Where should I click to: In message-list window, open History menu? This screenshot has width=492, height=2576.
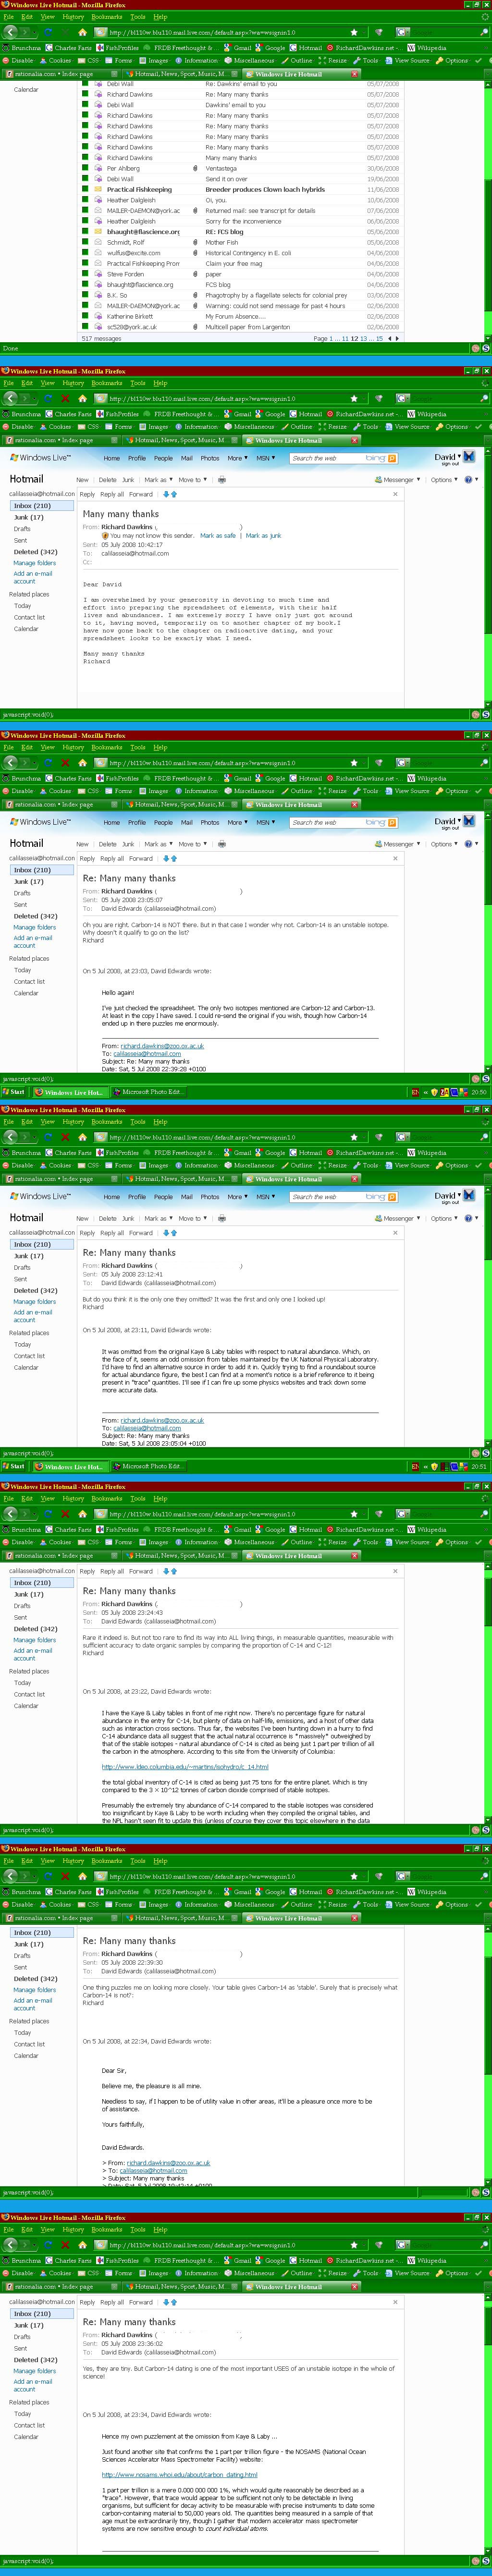click(x=73, y=17)
